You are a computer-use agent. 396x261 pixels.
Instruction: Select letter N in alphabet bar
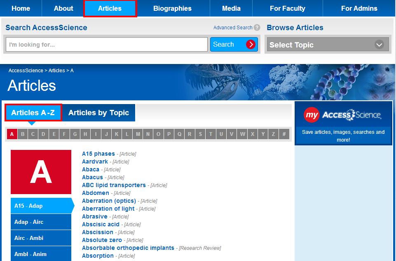(148, 134)
